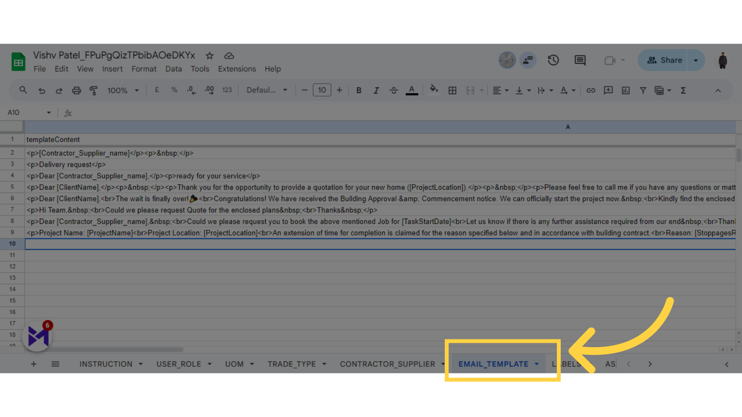Select the Extensions menu
Viewport: 742px width, 417px height.
237,69
